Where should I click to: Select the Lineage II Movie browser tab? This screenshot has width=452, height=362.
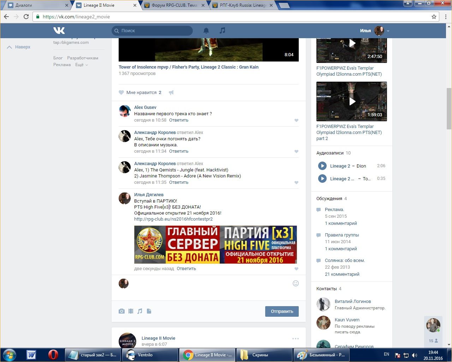click(x=105, y=5)
